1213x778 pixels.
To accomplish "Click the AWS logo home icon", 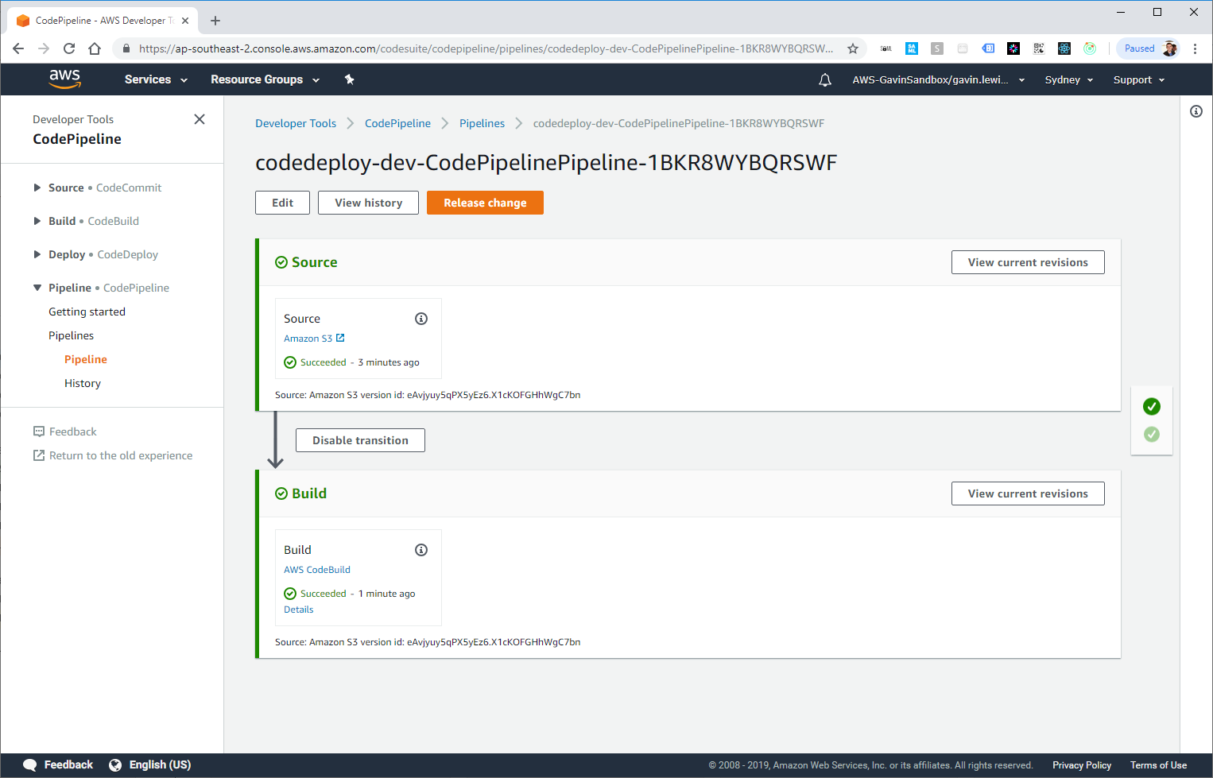I will 64,79.
